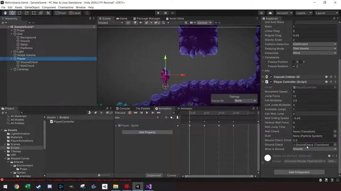Toggle 2D view mode in the Scene toolbar

coord(128,23)
